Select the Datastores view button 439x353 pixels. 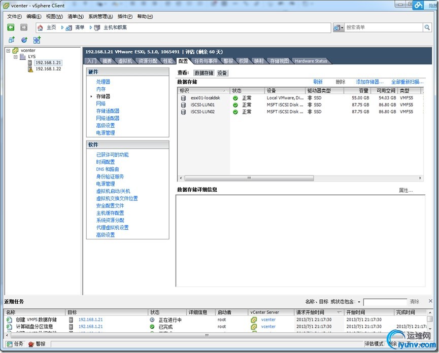204,73
